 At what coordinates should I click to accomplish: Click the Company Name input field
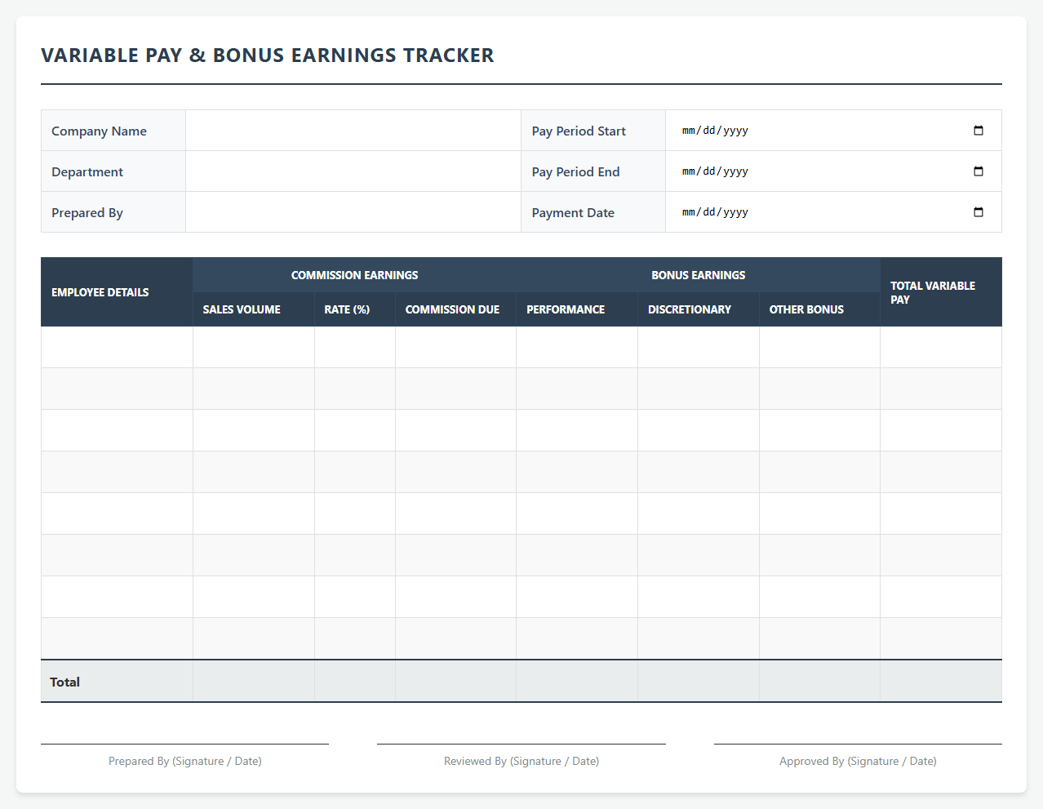pyautogui.click(x=353, y=131)
